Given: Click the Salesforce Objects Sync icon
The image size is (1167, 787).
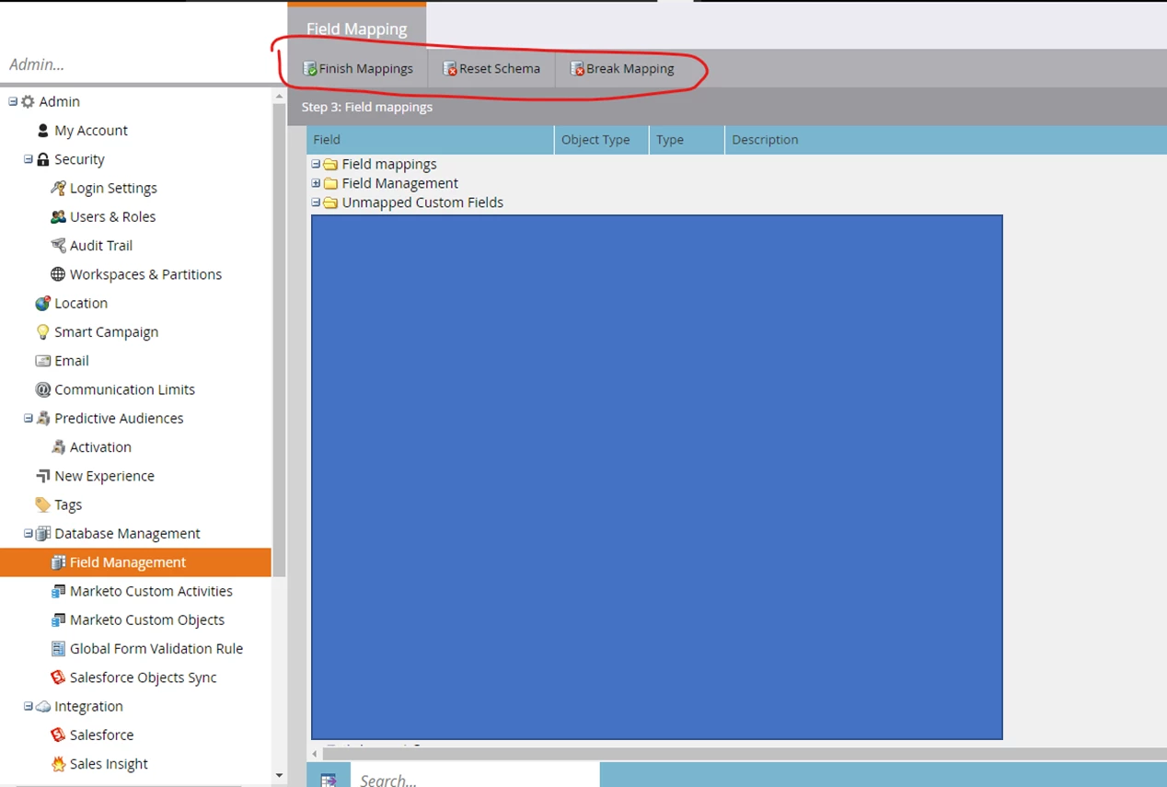Looking at the screenshot, I should (58, 677).
